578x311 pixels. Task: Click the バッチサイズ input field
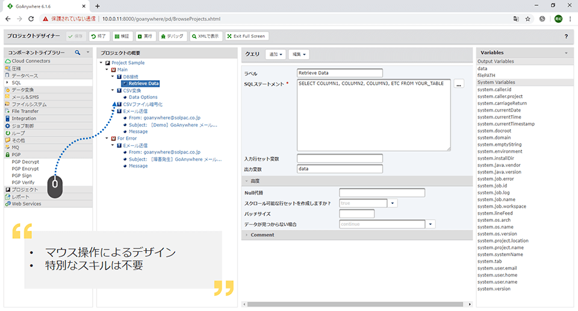(x=357, y=214)
